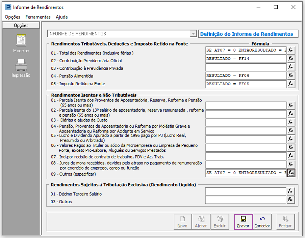
Task: Open formula editor for Diárias e ajudas de Custo
Action: (291, 122)
